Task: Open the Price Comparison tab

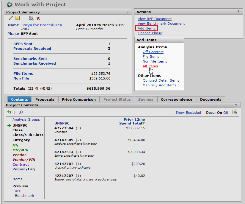Action: tap(79, 99)
